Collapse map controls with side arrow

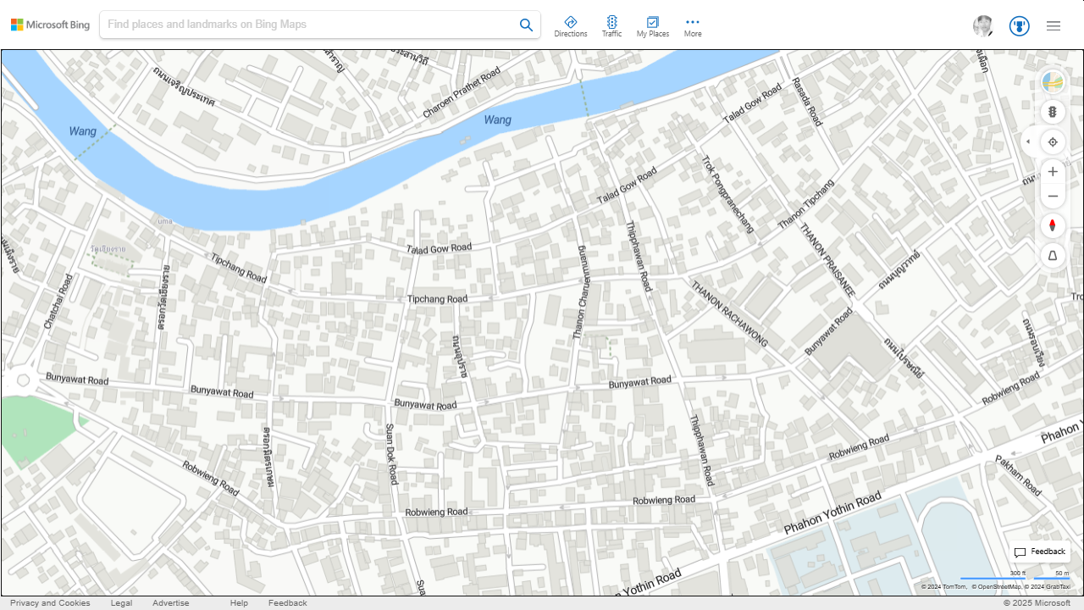1028,141
